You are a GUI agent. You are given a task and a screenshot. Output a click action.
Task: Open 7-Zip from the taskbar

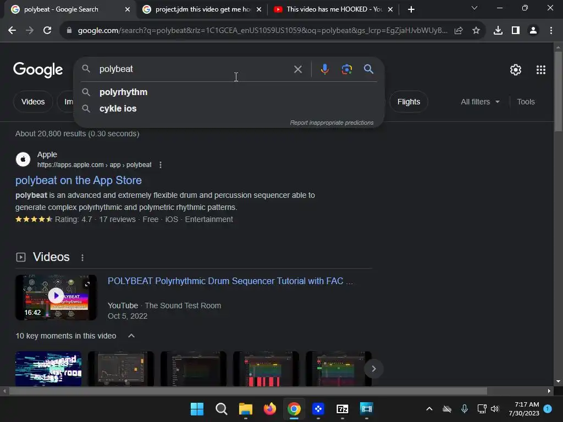click(342, 409)
